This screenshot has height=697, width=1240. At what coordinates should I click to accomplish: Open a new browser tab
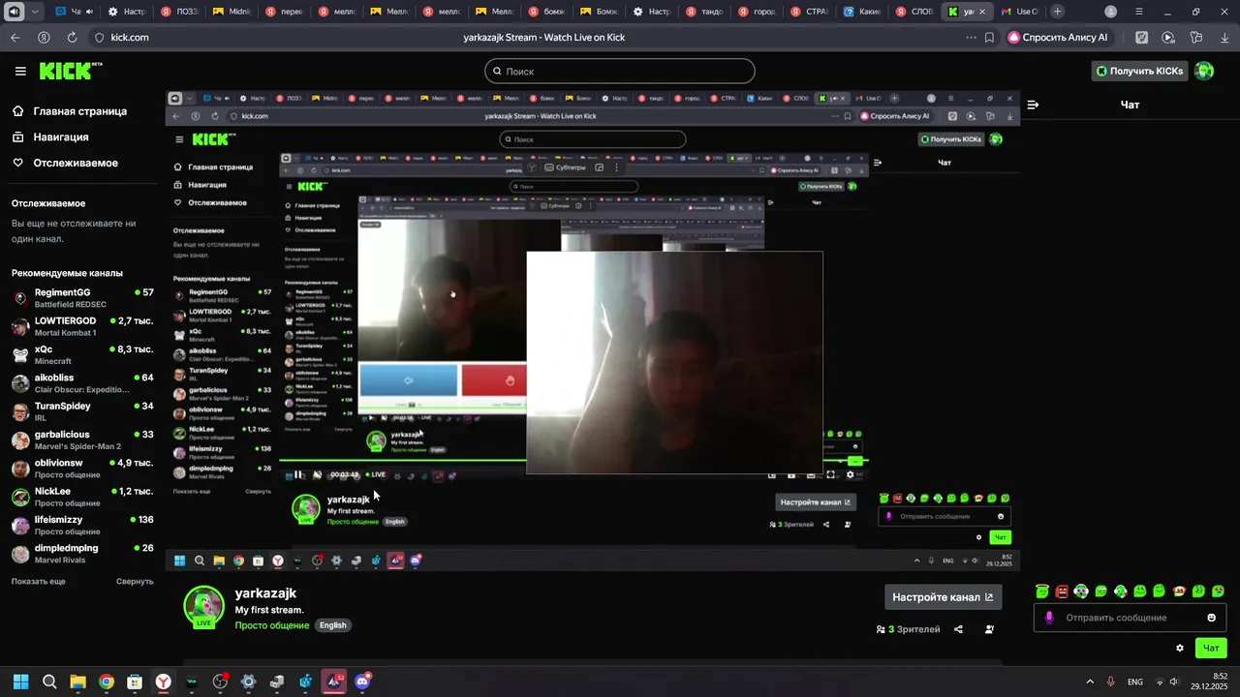click(1057, 12)
